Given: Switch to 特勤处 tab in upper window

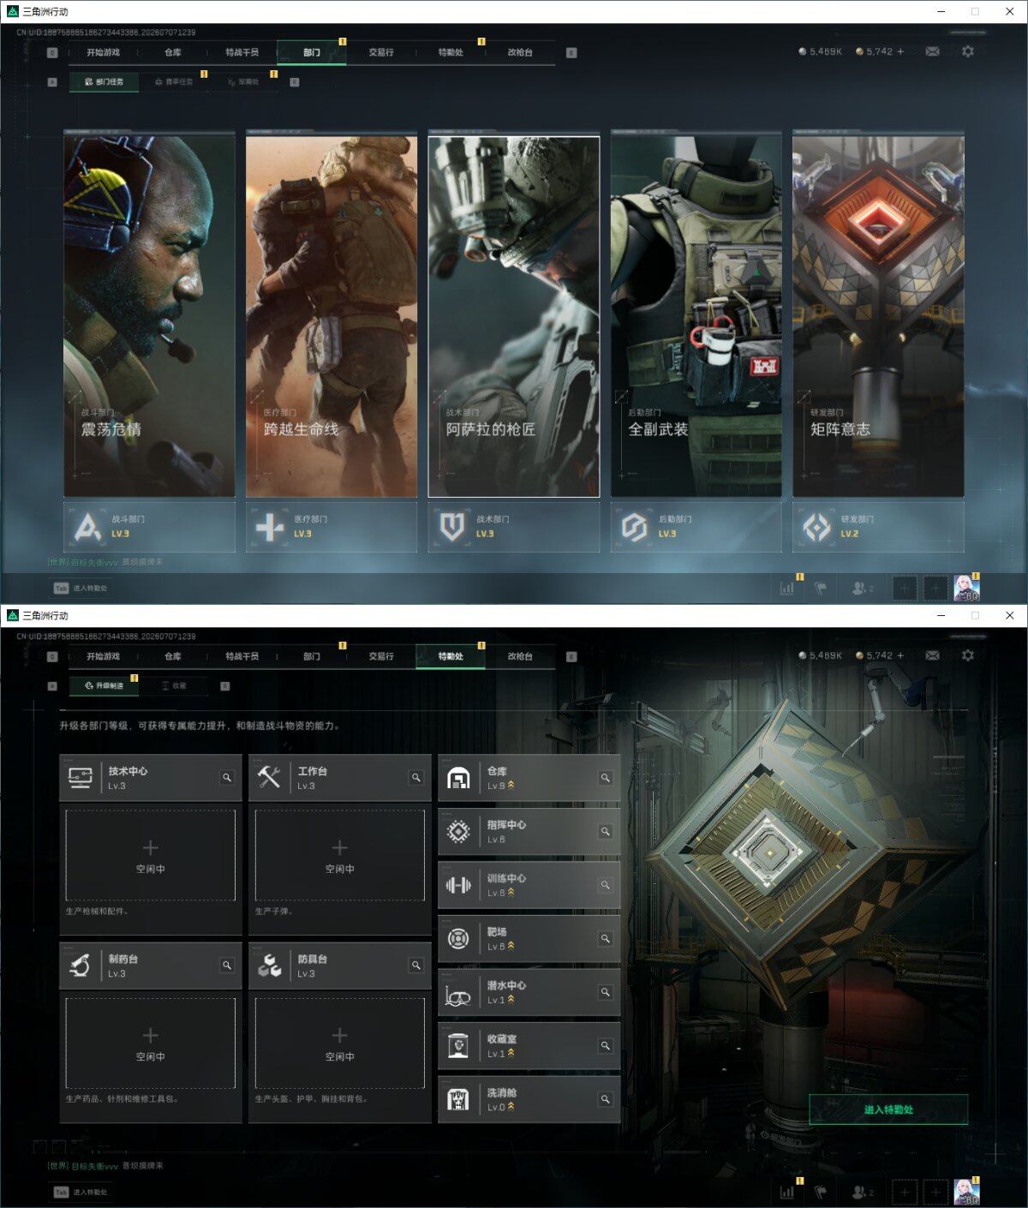Looking at the screenshot, I should pyautogui.click(x=451, y=52).
